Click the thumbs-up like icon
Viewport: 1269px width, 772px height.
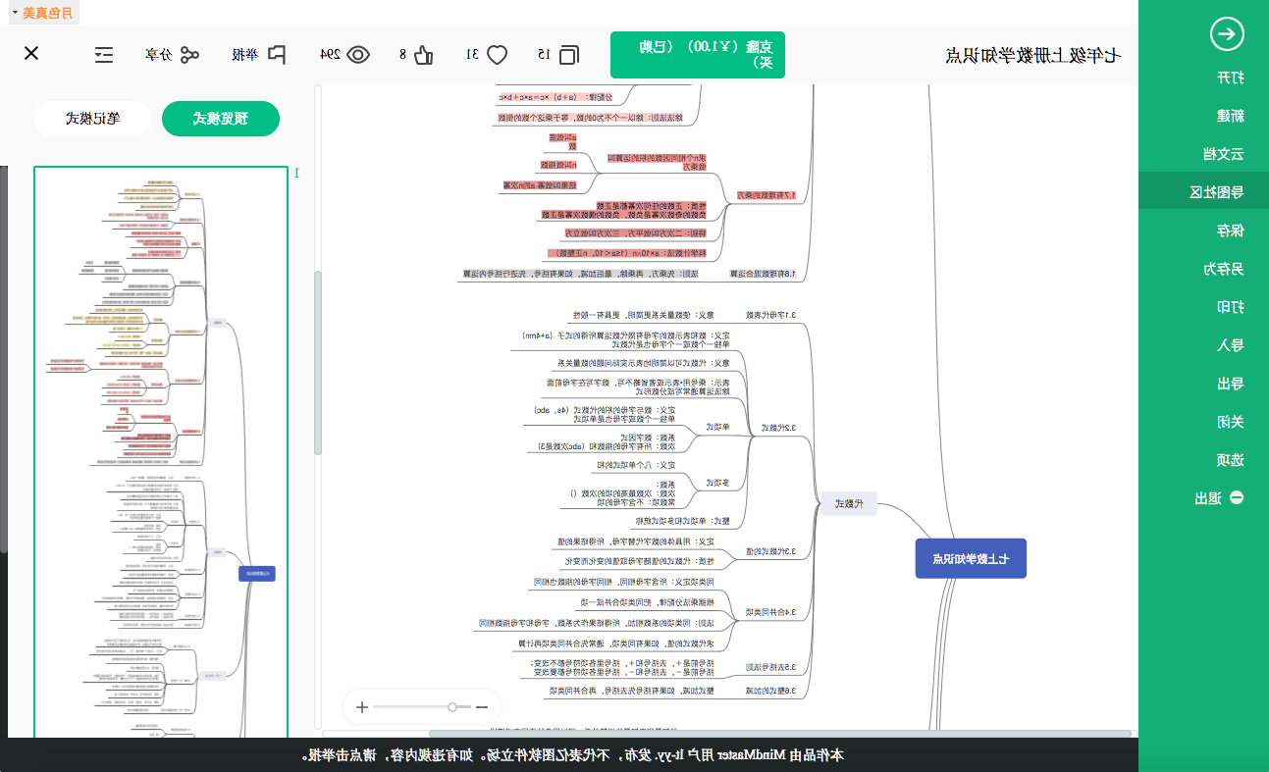pos(423,54)
